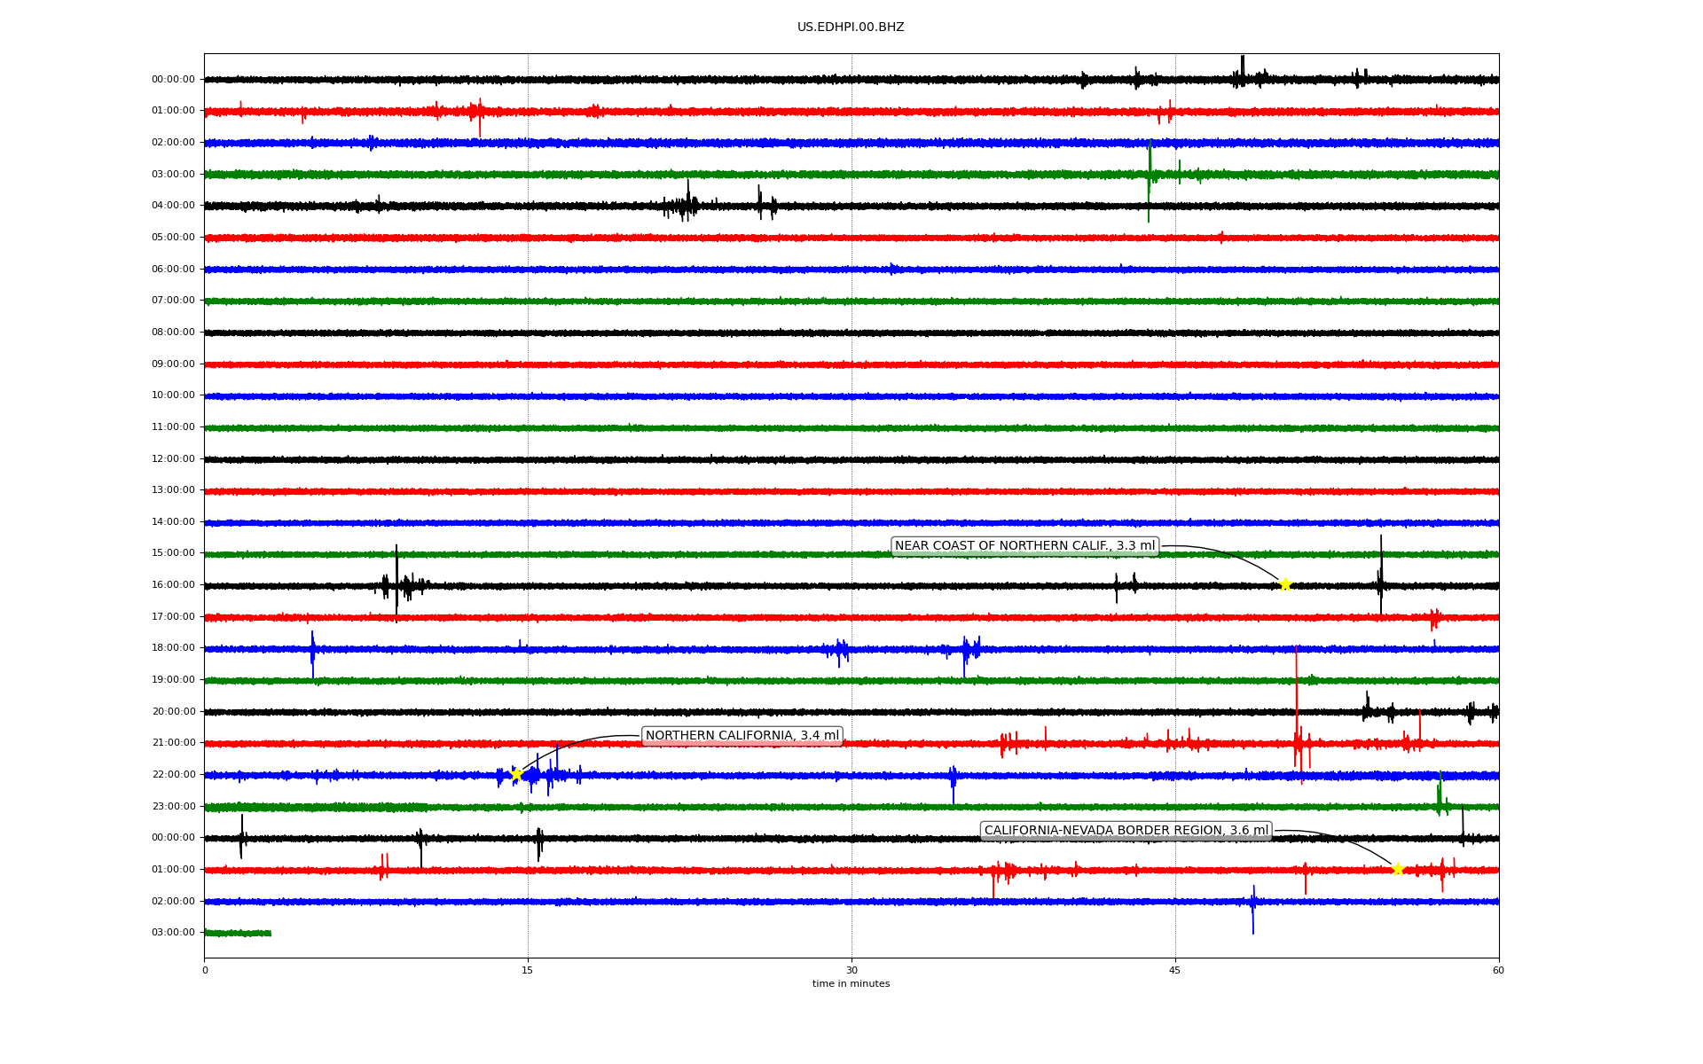Screen dimensions: 1703x1064
Task: Click the 04:00:00 hour label
Action: point(173,206)
